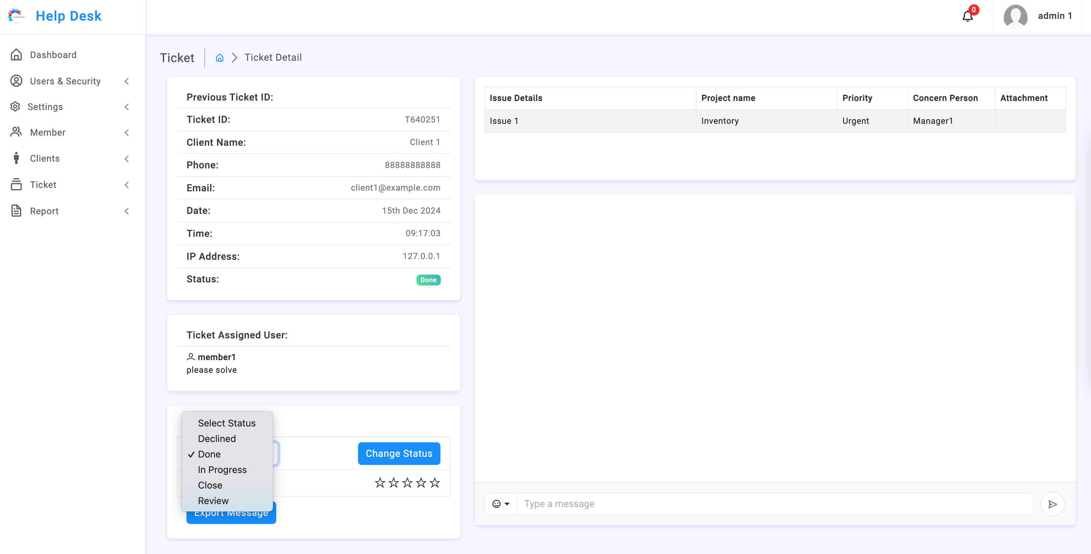
Task: Click the send message arrow icon
Action: [1052, 504]
